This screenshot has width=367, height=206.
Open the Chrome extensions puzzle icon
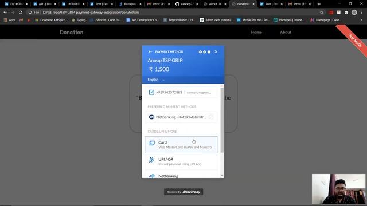(346, 13)
